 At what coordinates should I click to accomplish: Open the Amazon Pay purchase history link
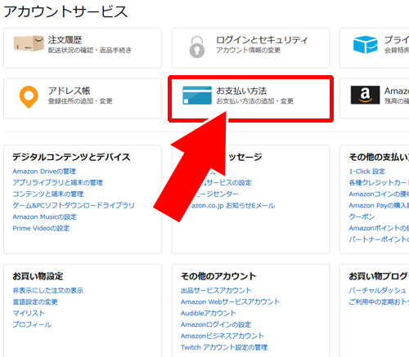coord(379,205)
